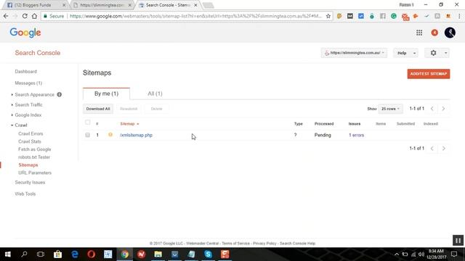Open the Google apps grid
The height and width of the screenshot is (261, 465).
(419, 33)
